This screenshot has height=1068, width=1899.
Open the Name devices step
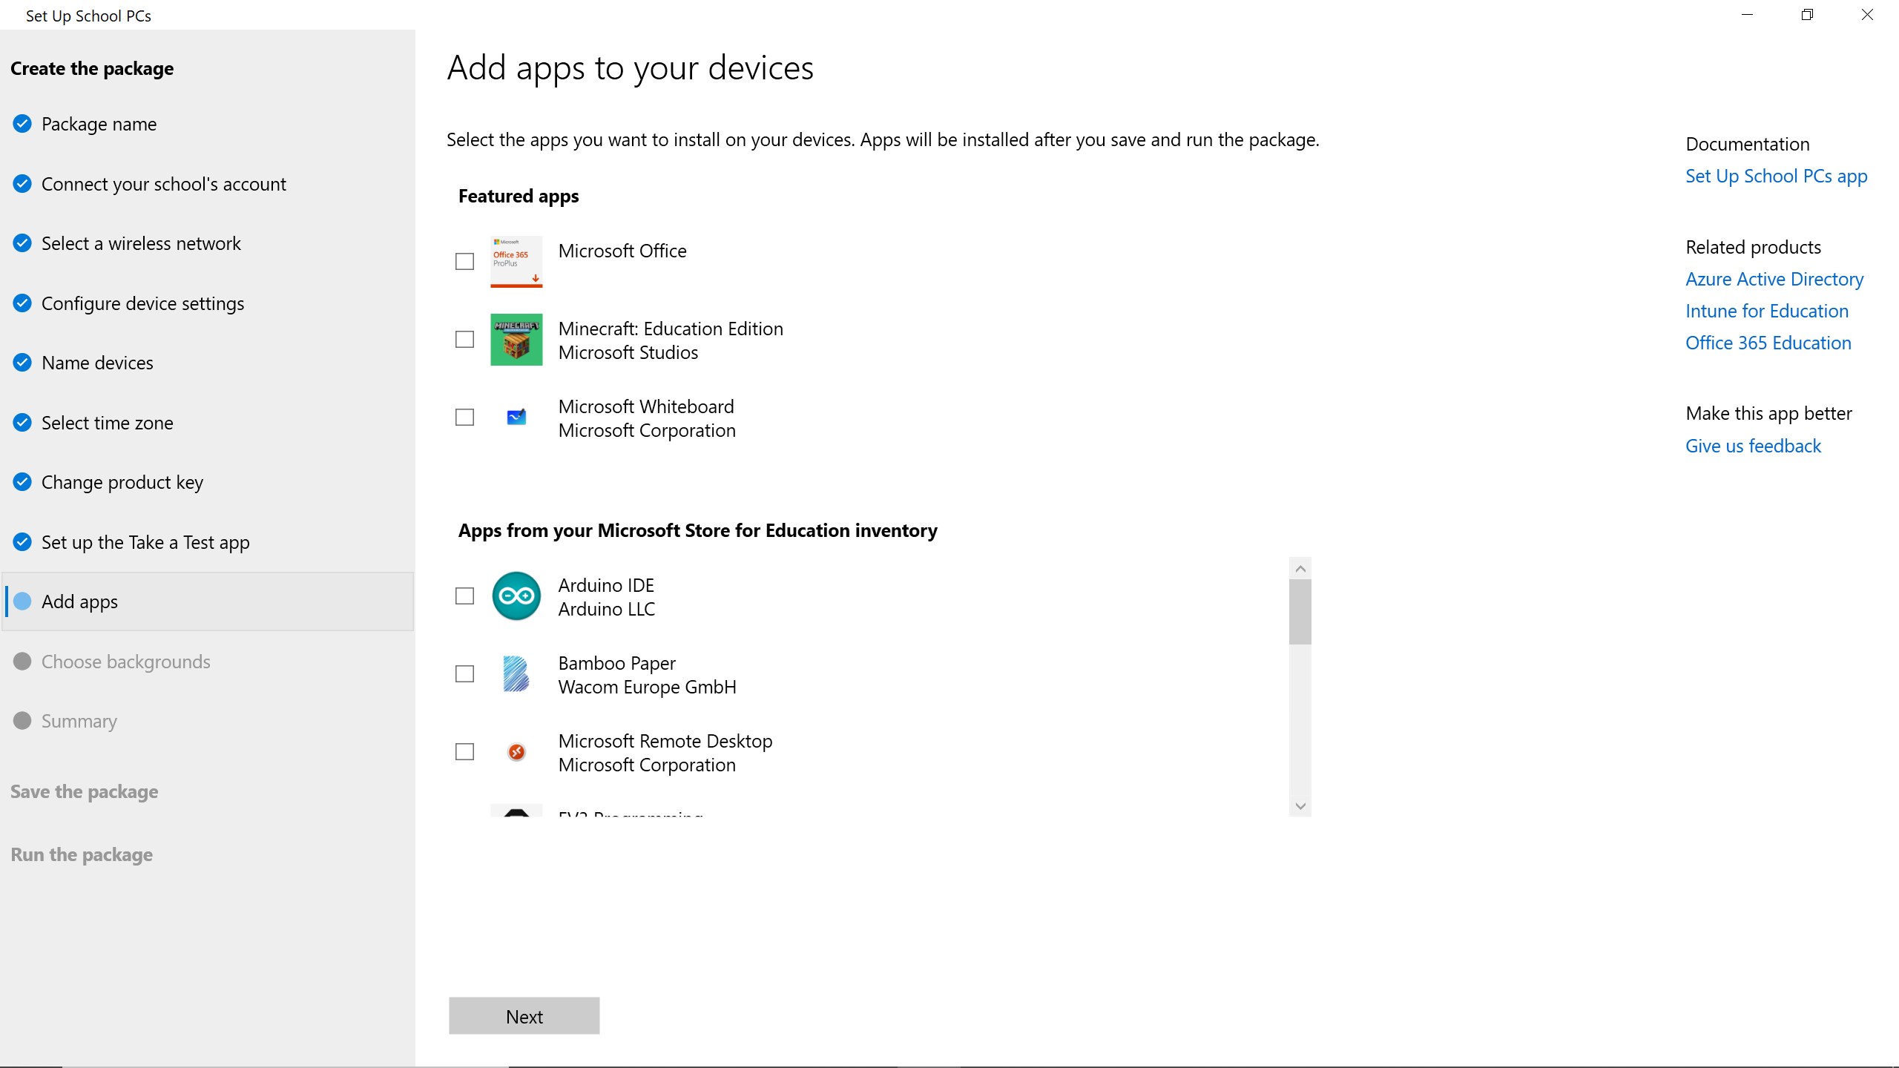(x=97, y=363)
